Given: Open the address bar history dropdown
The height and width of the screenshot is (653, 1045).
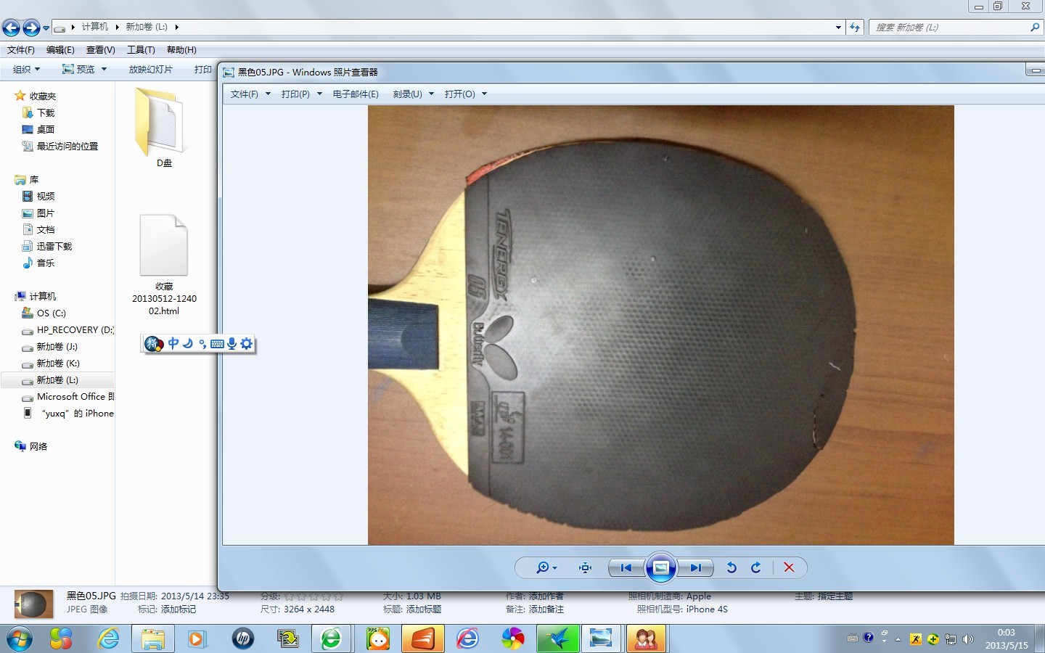Looking at the screenshot, I should pyautogui.click(x=838, y=28).
